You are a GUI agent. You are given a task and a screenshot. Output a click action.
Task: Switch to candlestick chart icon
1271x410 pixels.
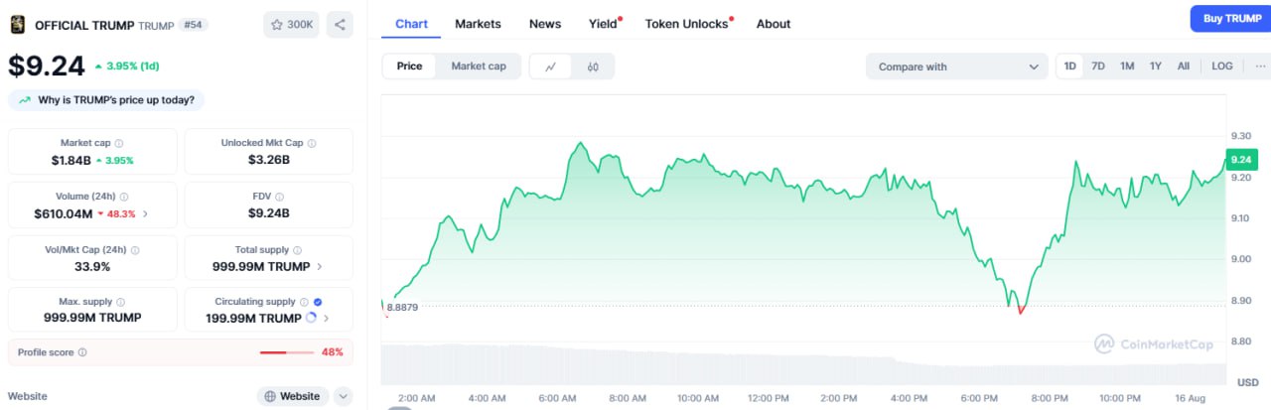pos(593,67)
